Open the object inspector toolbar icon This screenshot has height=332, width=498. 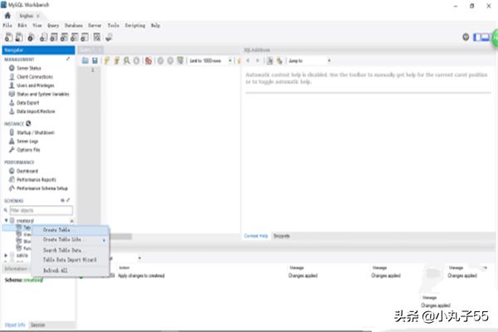click(x=31, y=37)
